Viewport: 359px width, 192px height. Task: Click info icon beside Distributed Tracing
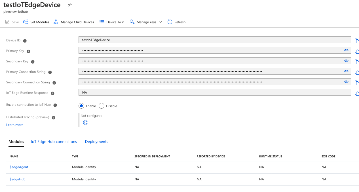(x=54, y=117)
